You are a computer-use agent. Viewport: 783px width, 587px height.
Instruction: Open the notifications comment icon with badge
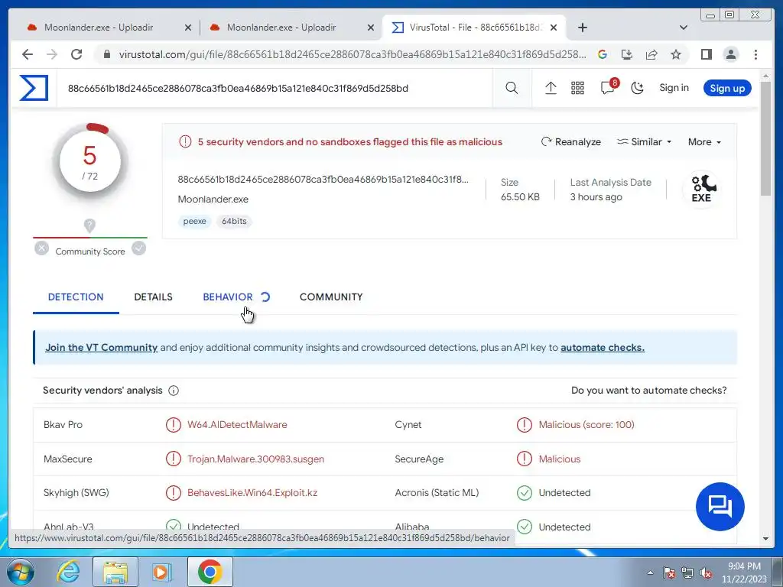point(608,87)
